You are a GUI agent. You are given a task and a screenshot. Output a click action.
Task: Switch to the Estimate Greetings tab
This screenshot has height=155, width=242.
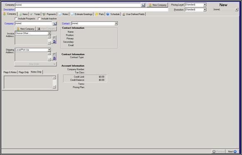[x=82, y=14]
